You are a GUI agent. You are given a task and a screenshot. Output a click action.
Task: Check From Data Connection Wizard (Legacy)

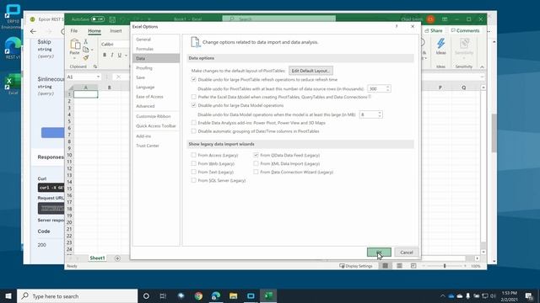pos(256,172)
